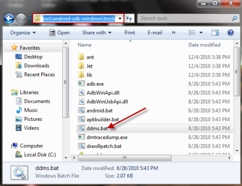Click the Refresh button beside address bar

pyautogui.click(x=129, y=18)
